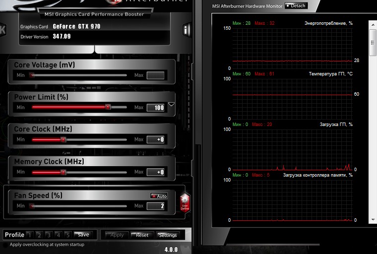377x254 pixels.
Task: Click the Power Limit slider handle
Action: [x=108, y=107]
